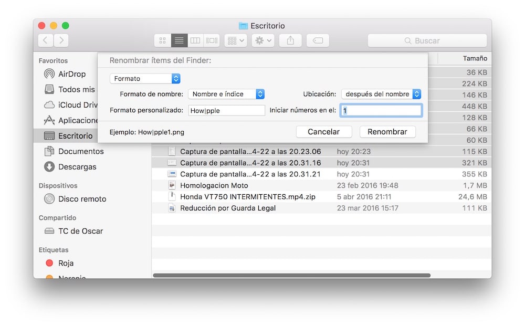
Task: Switch to icon view in toolbar
Action: click(162, 40)
